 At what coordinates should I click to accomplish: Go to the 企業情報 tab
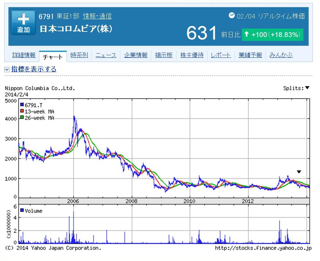pos(136,55)
